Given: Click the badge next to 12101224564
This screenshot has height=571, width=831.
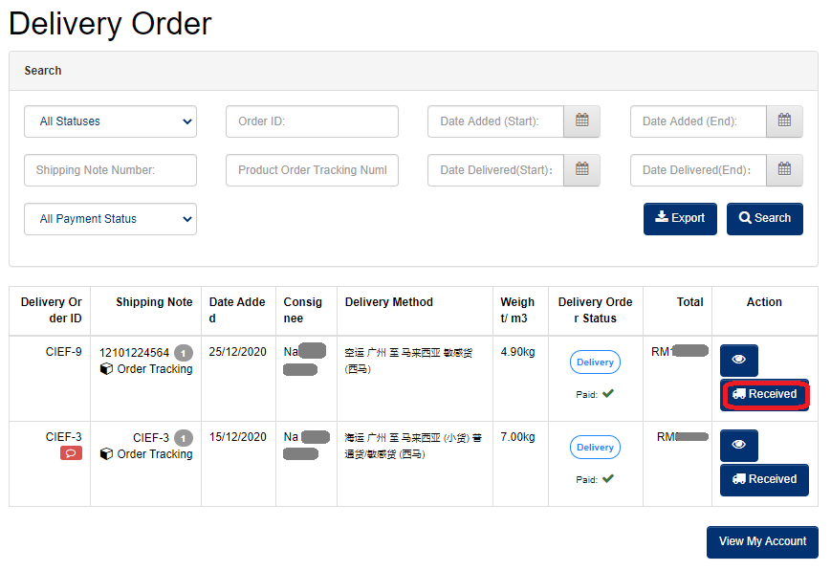Looking at the screenshot, I should point(184,353).
